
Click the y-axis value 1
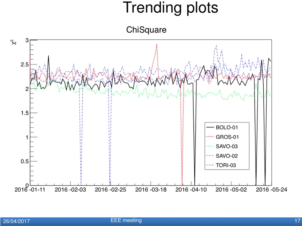(x=27, y=137)
